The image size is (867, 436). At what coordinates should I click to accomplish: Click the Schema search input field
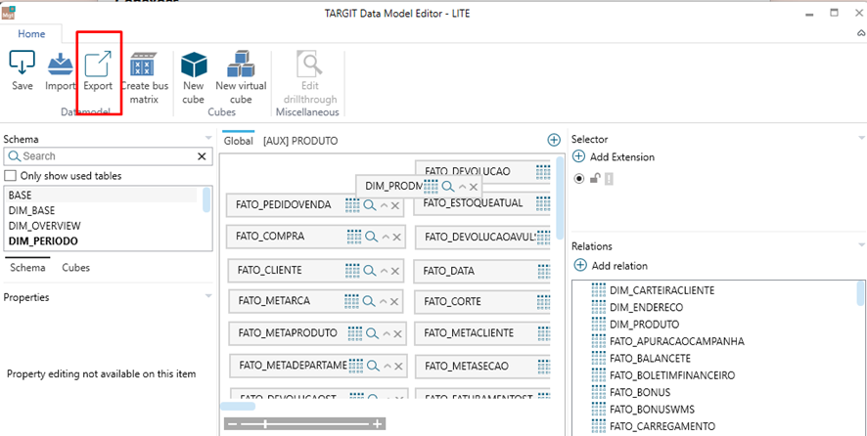tap(108, 156)
